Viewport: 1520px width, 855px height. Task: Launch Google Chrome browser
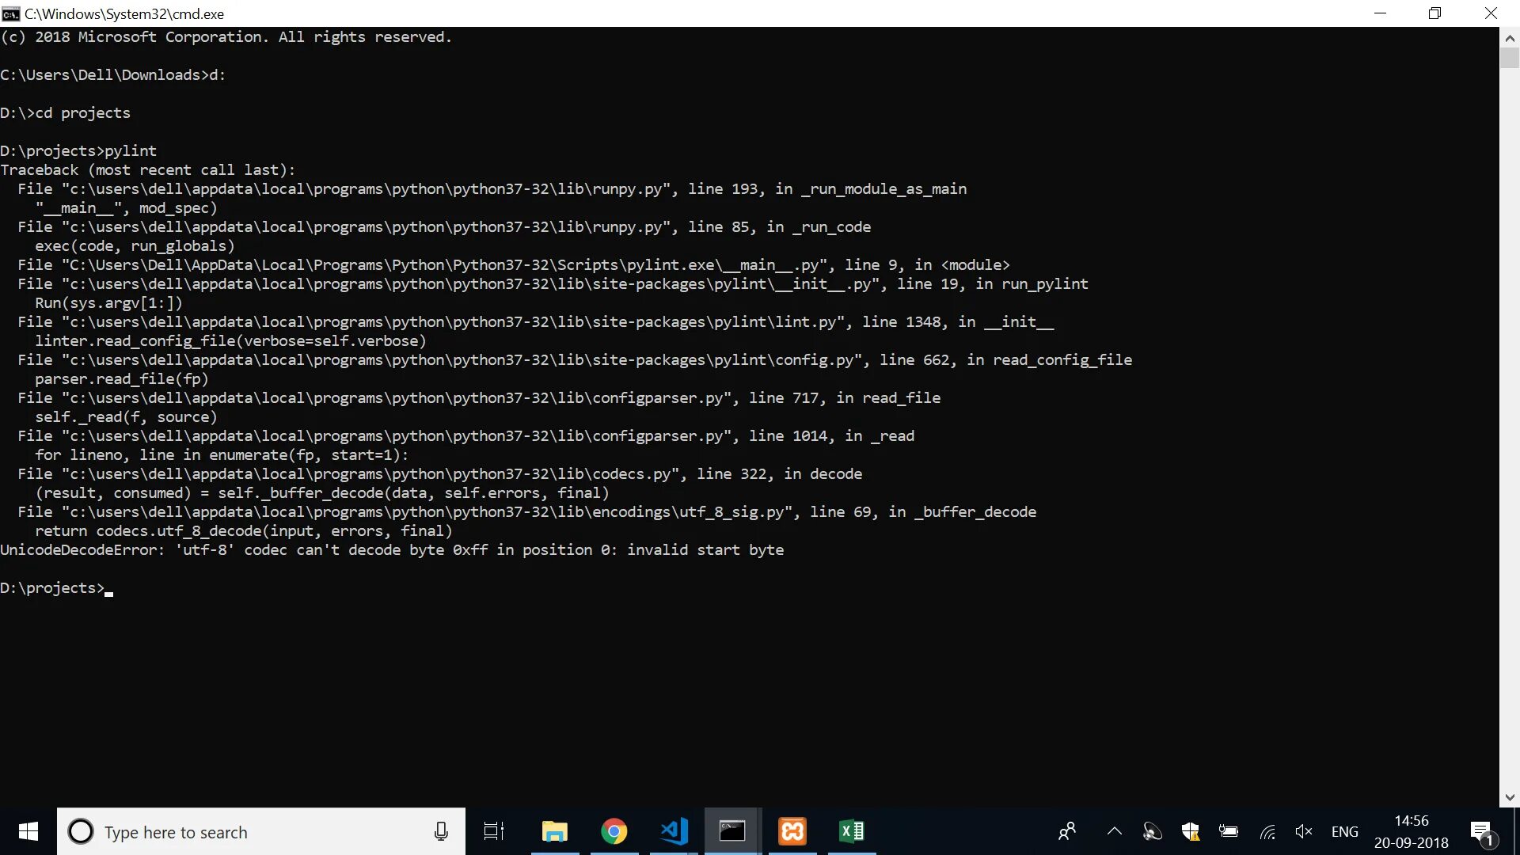point(614,831)
